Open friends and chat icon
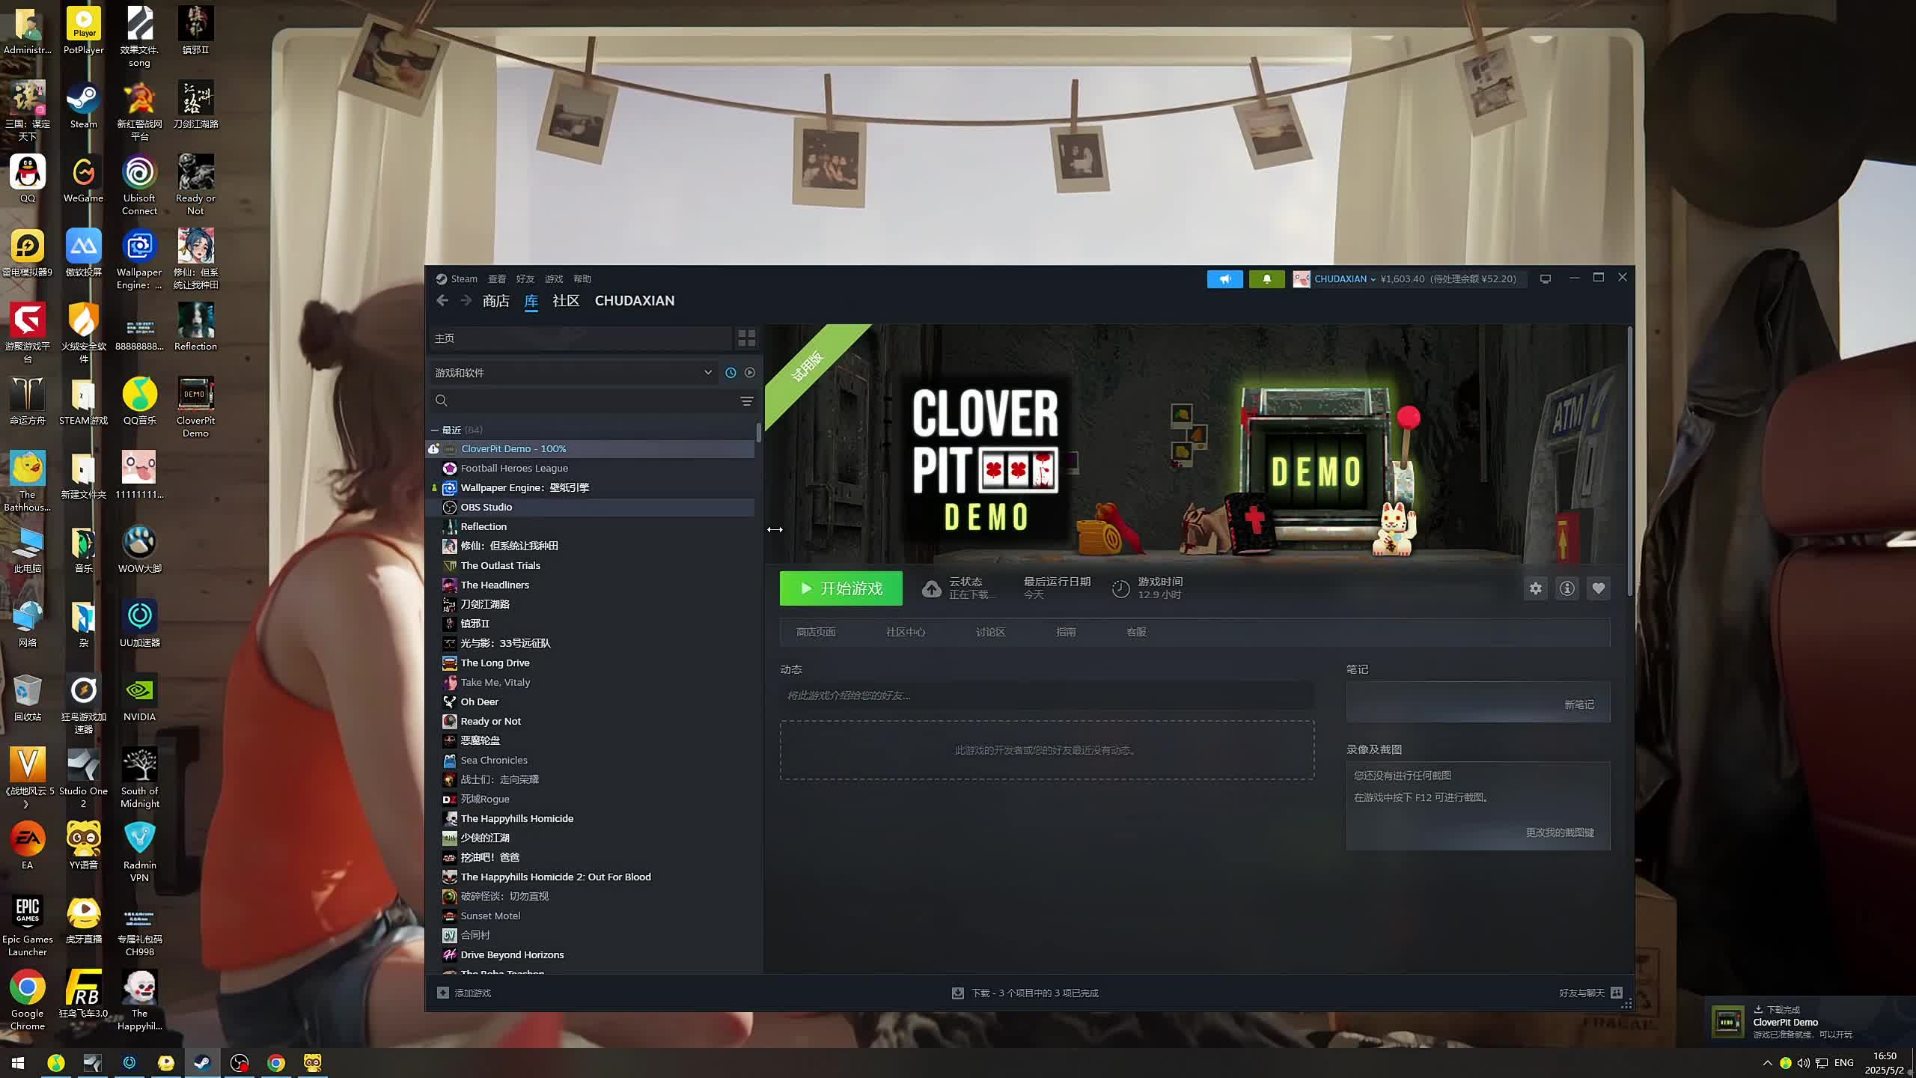 click(x=1617, y=993)
